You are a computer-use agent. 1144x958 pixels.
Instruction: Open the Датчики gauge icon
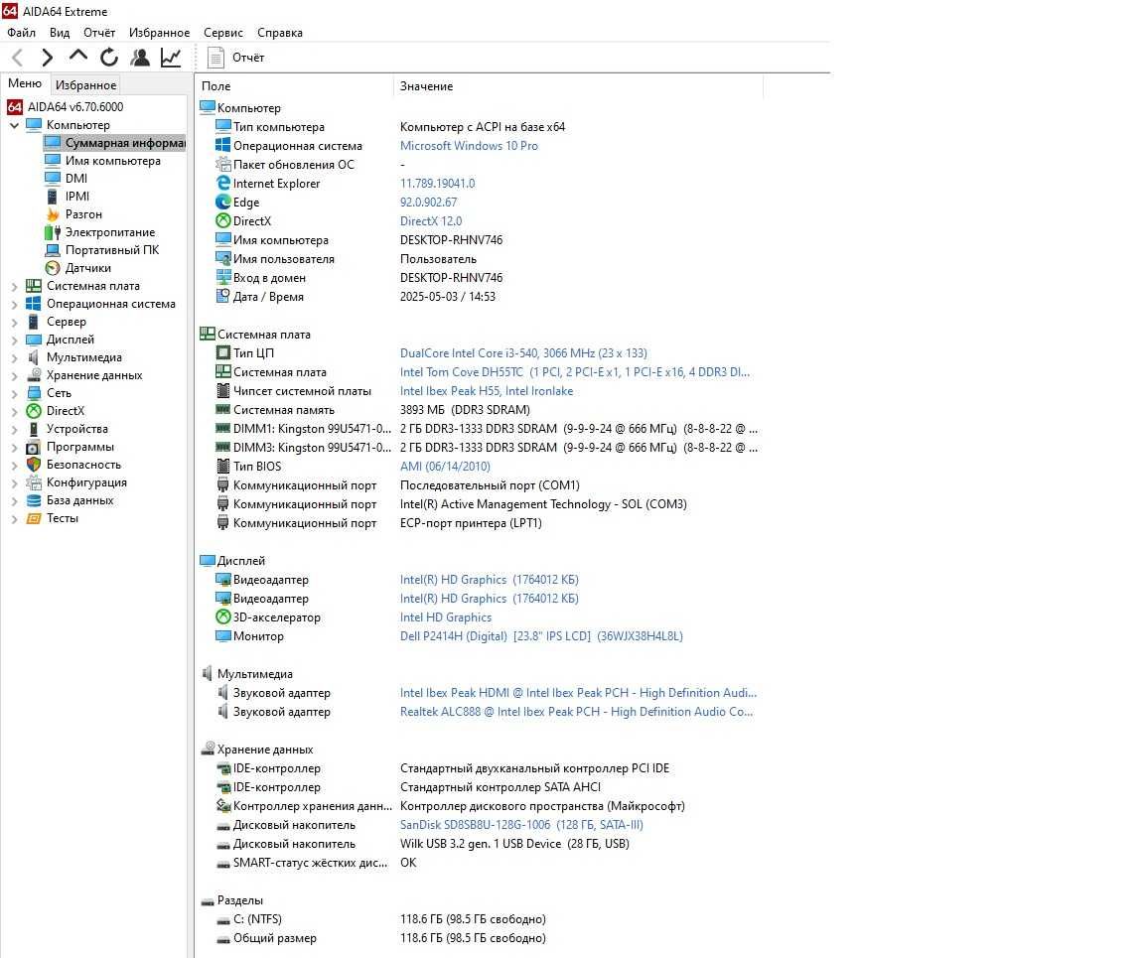pyautogui.click(x=53, y=268)
